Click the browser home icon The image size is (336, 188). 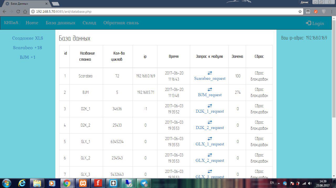coord(25,12)
